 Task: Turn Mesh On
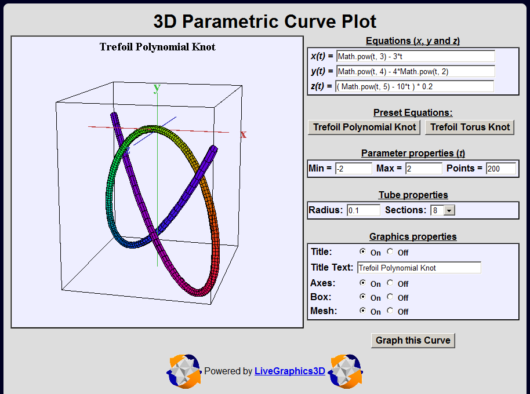pos(362,311)
